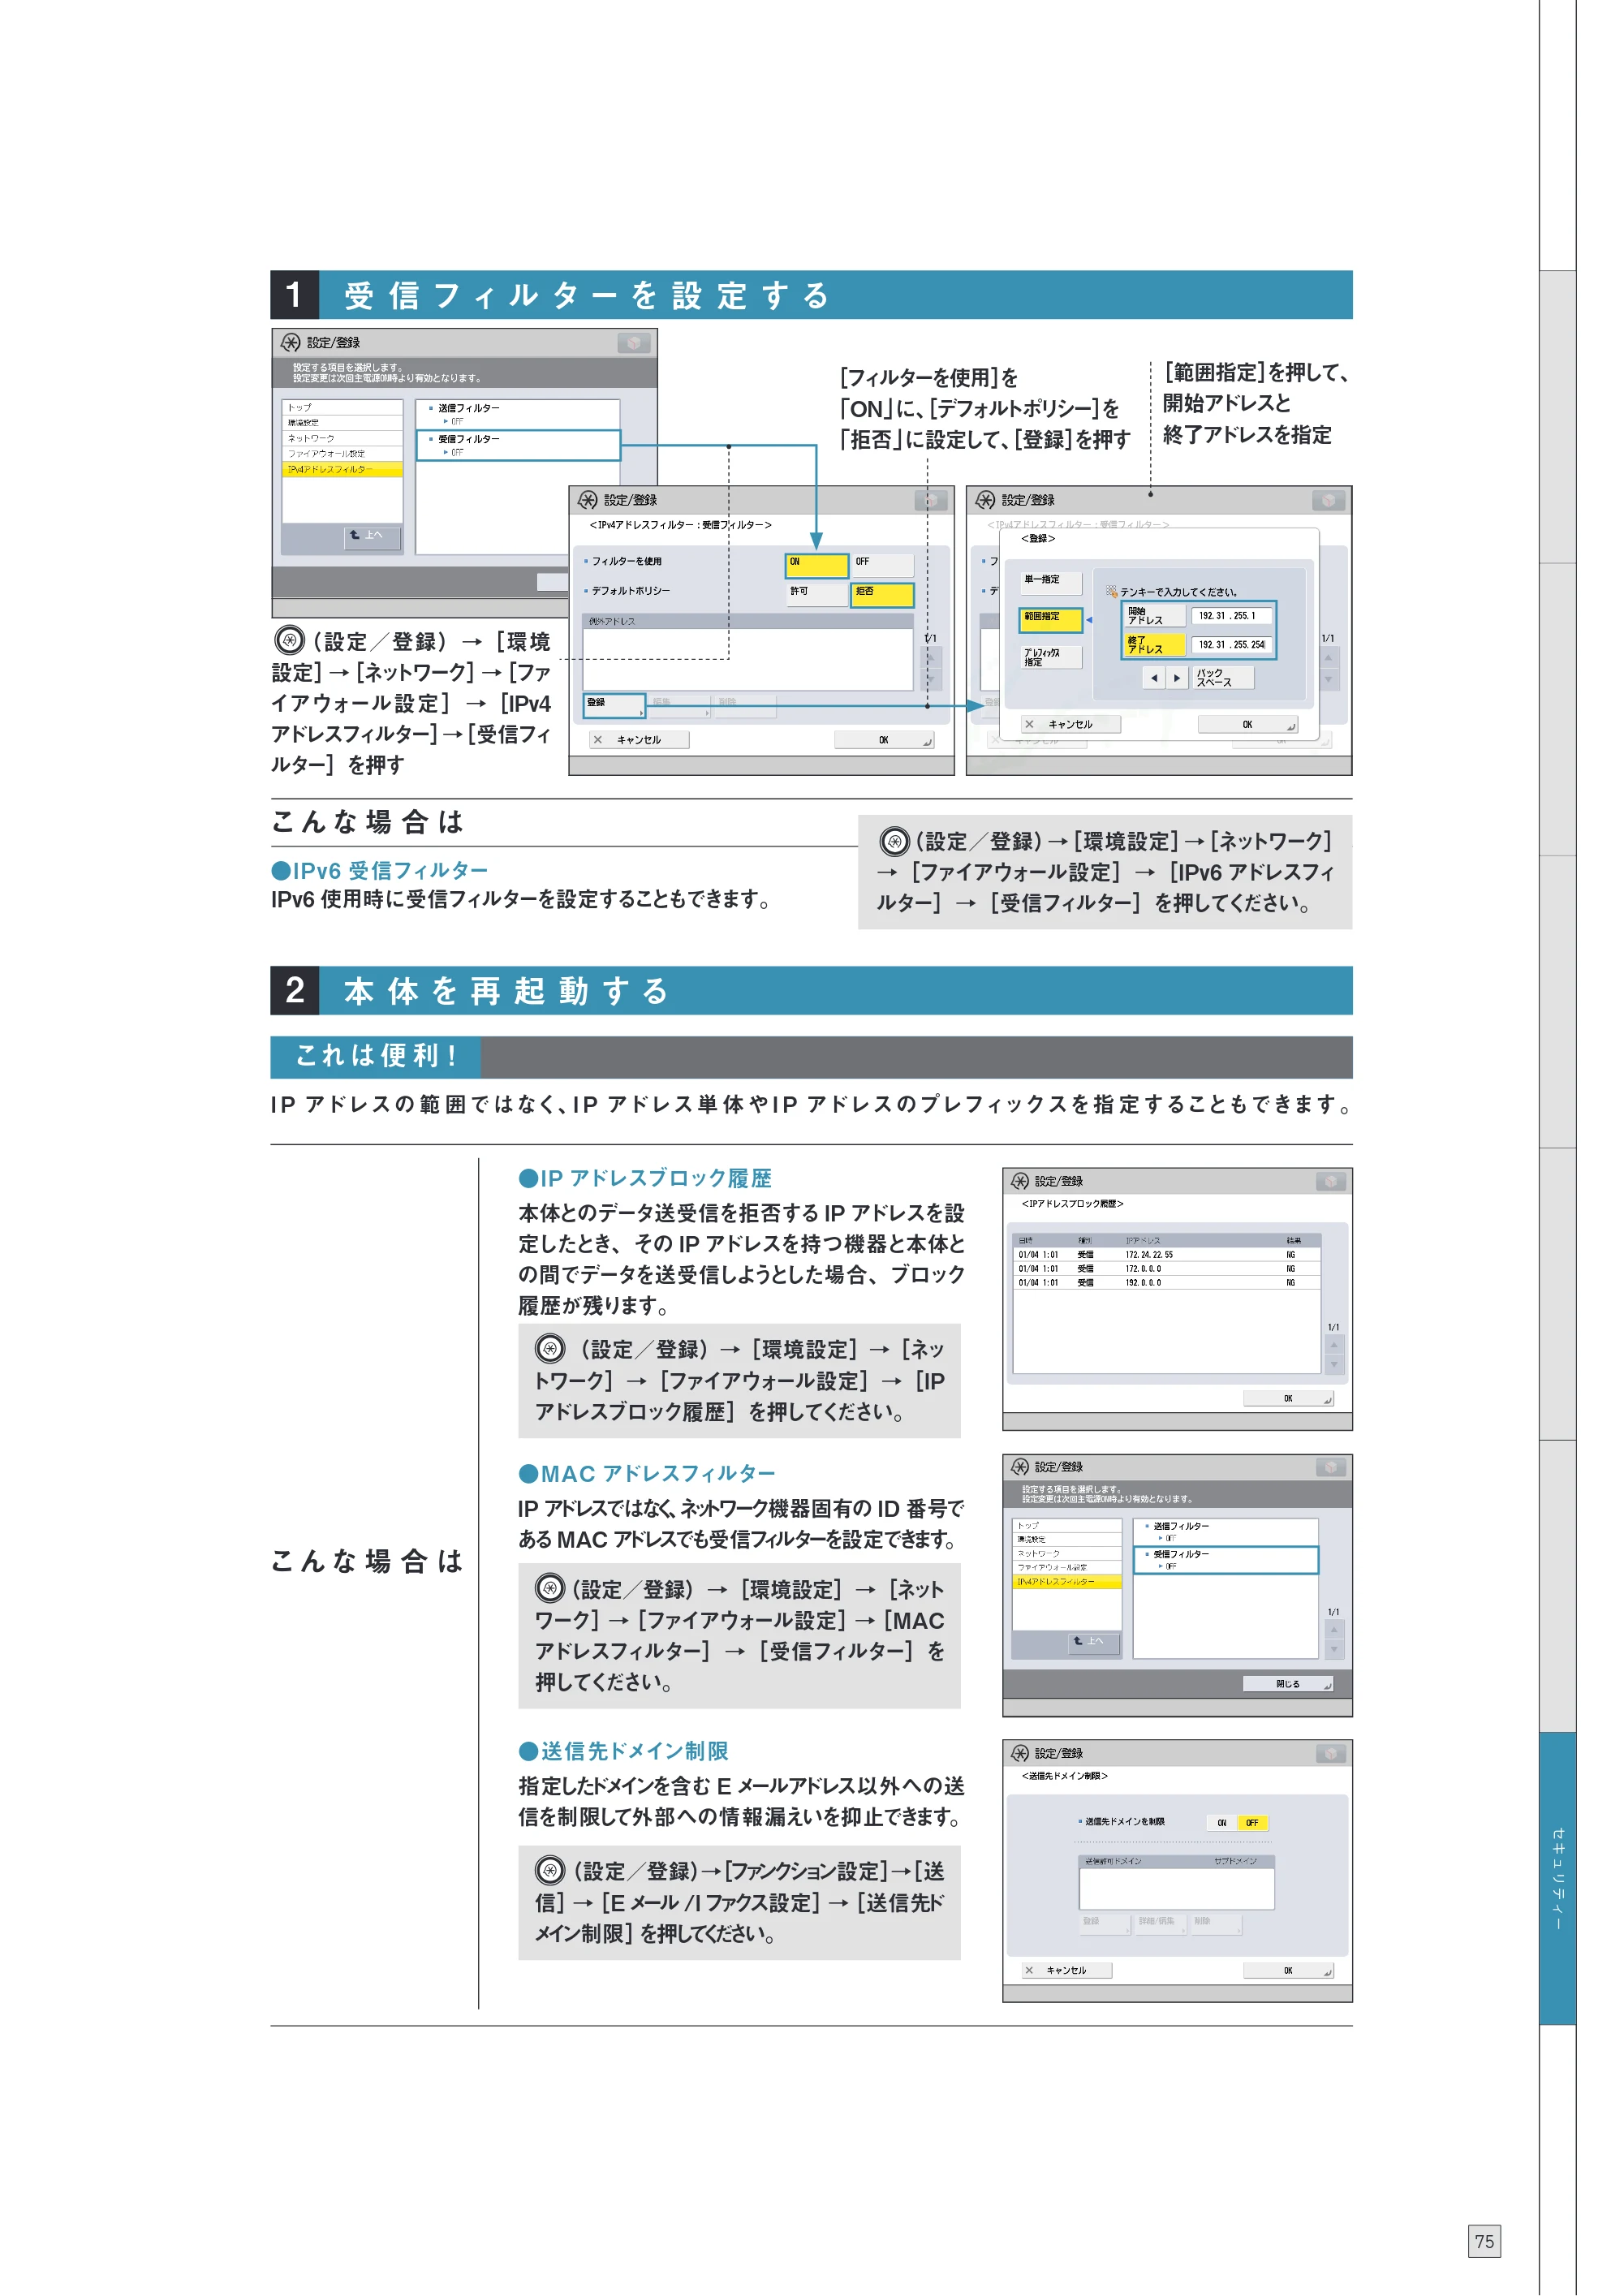This screenshot has height=2296, width=1624.
Task: Select the 192.0.0.0 row in block history
Action: pos(1167,1282)
